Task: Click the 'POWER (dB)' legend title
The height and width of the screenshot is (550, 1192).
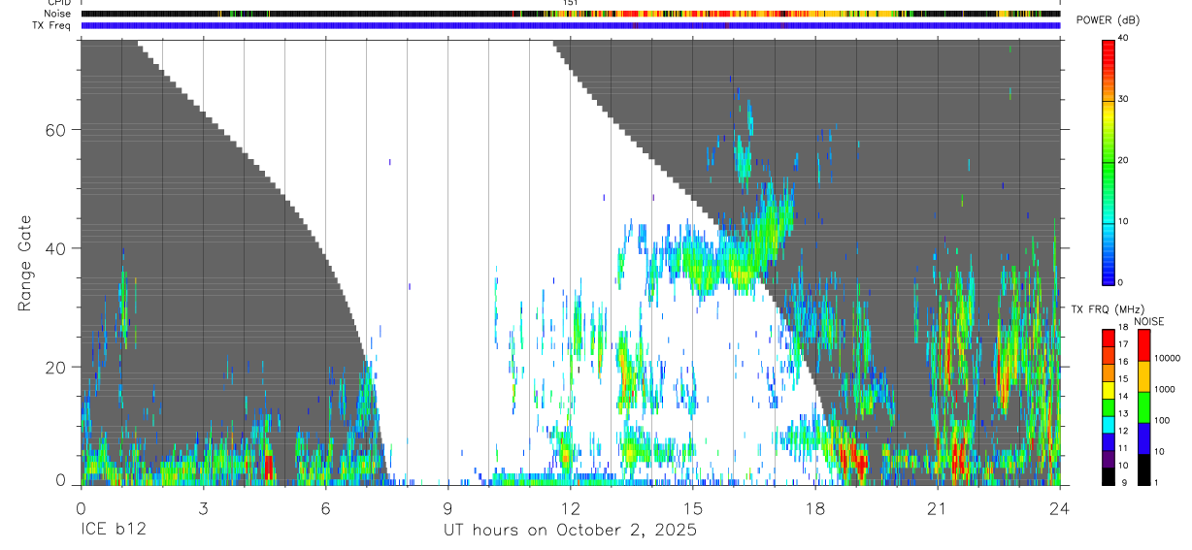Action: (1107, 20)
